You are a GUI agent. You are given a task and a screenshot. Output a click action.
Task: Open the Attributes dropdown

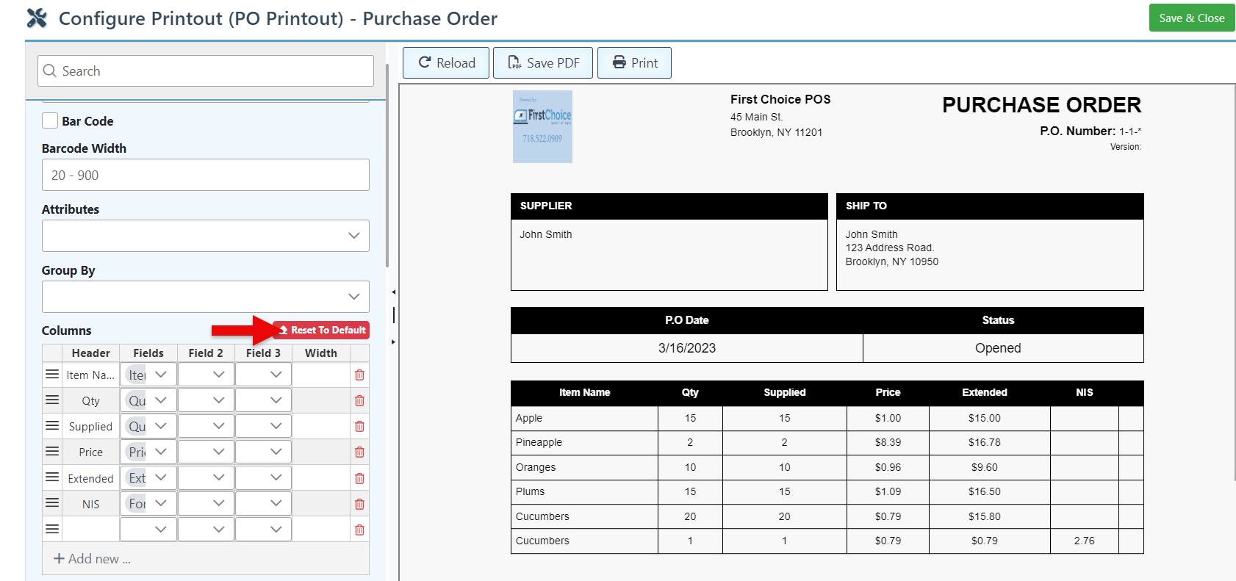tap(206, 236)
